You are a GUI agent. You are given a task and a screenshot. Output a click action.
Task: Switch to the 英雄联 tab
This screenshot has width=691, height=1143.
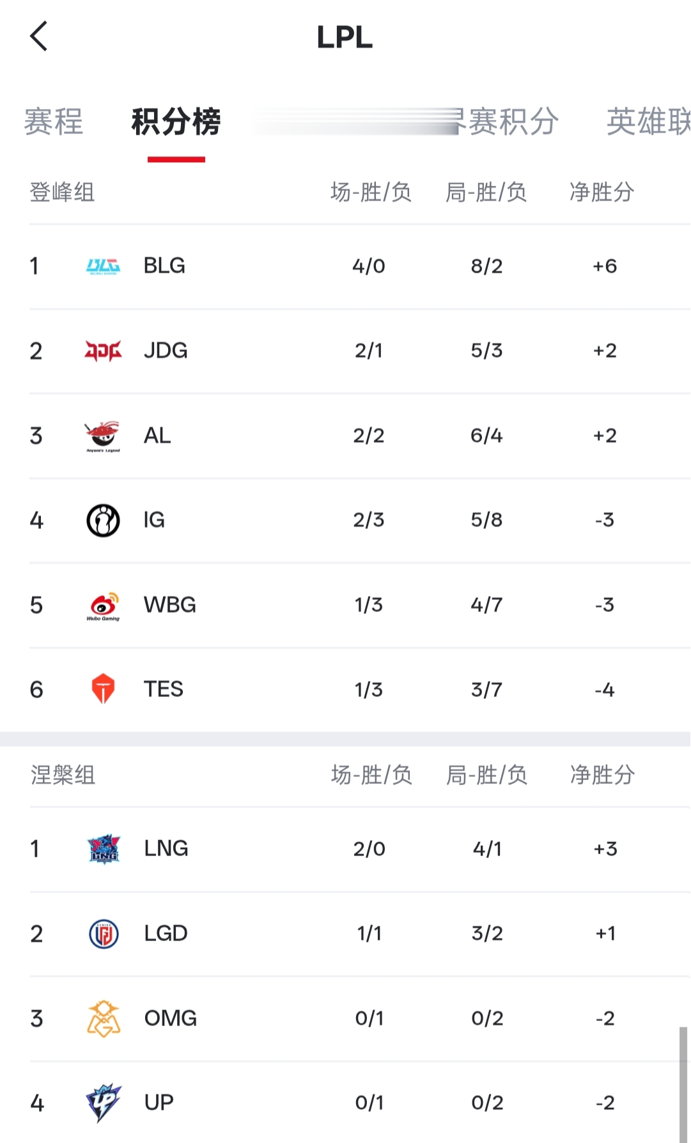[648, 121]
